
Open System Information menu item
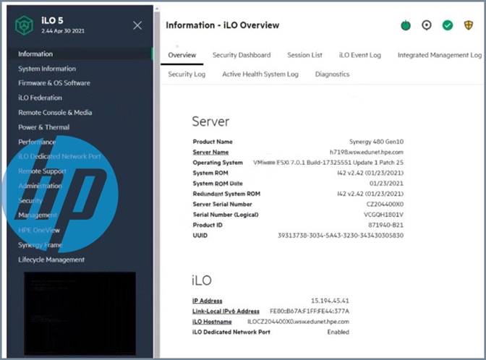tap(47, 69)
